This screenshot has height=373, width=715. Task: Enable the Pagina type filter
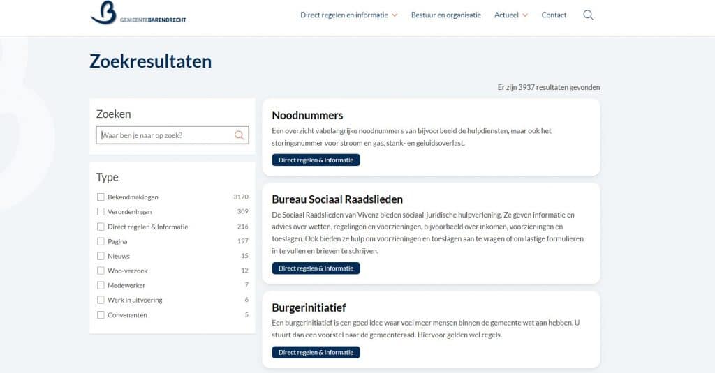tap(101, 241)
